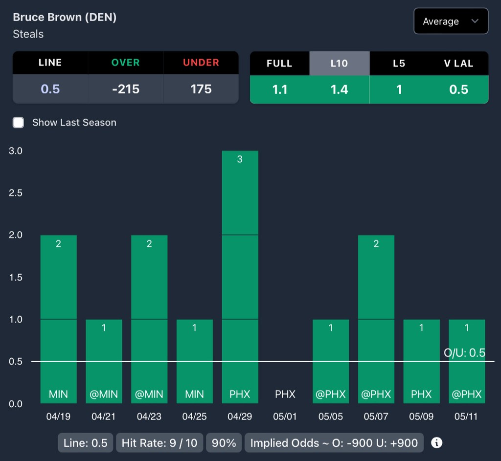This screenshot has width=501, height=461.
Task: Click the Hit Rate: 9 / 10 badge
Action: [159, 443]
